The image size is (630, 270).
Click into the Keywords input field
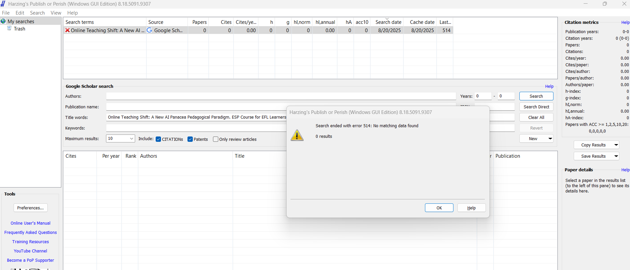pyautogui.click(x=196, y=128)
